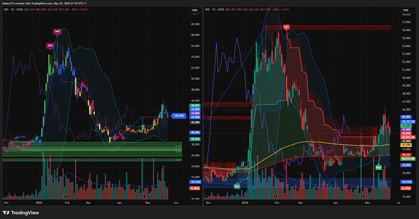Click the TradingView logo at the bottom
Image resolution: width=419 pixels, height=219 pixels.
click(21, 212)
